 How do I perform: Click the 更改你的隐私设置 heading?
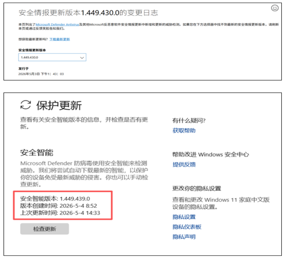(x=197, y=189)
